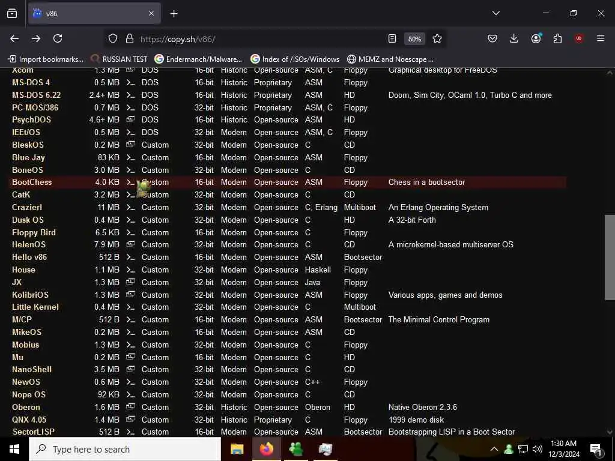The image size is (615, 461).
Task: Open the tracking protection shield icon
Action: click(113, 39)
